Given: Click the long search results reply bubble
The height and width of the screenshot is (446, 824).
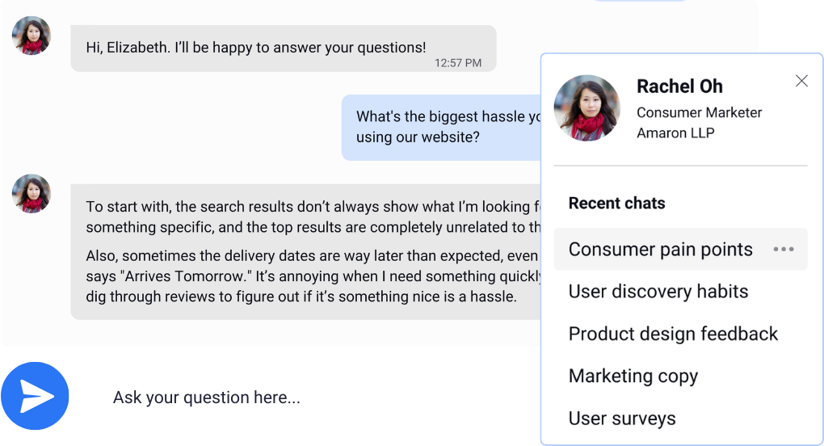Looking at the screenshot, I should tap(307, 251).
